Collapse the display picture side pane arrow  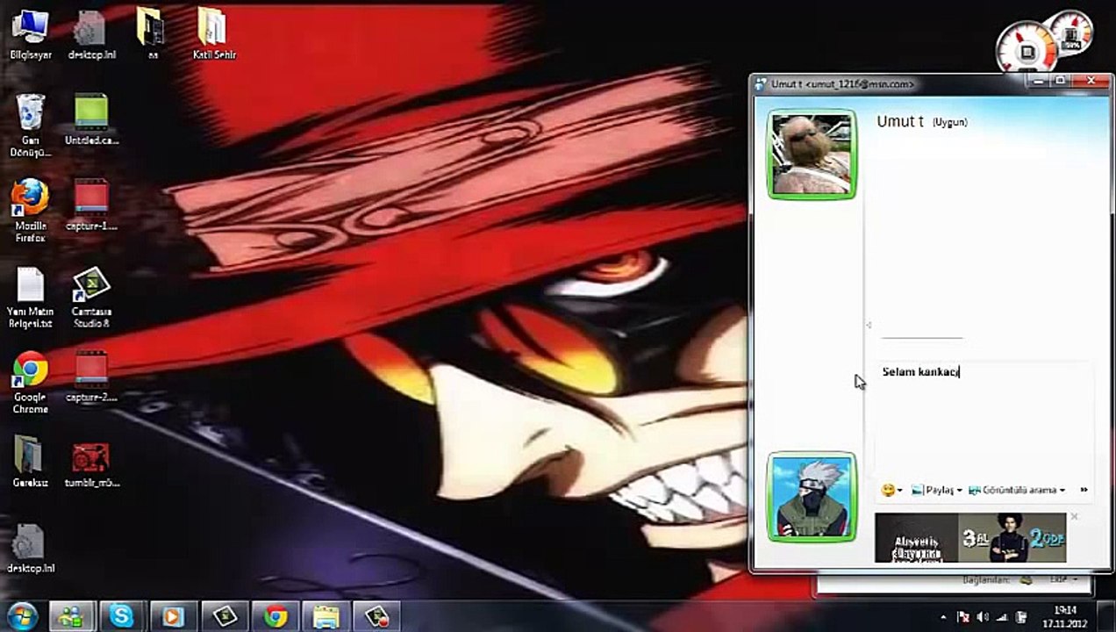(869, 325)
